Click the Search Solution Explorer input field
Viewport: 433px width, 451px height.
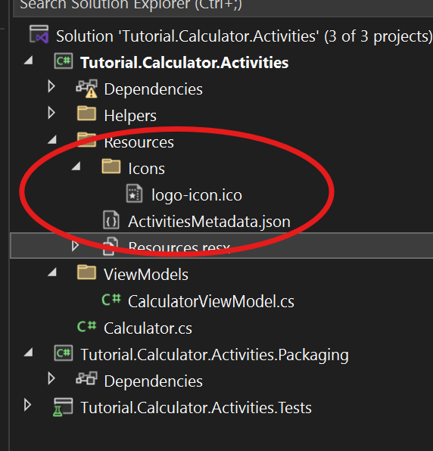pos(223,6)
